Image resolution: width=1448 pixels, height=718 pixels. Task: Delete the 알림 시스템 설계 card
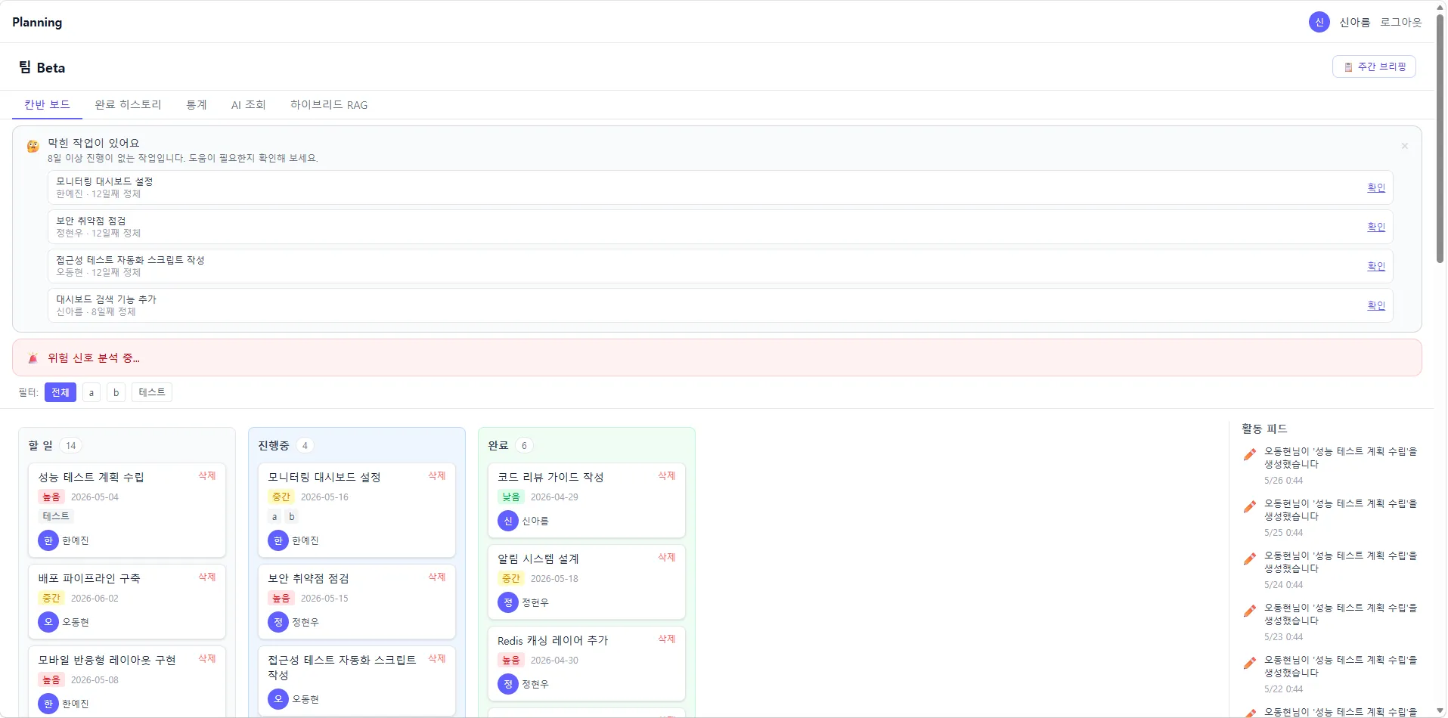(x=667, y=557)
